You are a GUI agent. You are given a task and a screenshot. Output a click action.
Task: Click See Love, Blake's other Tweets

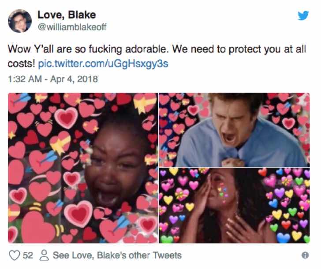[117, 255]
